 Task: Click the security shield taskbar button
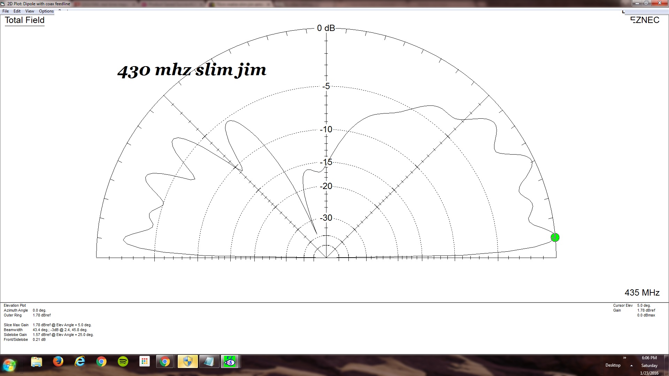pos(187,362)
